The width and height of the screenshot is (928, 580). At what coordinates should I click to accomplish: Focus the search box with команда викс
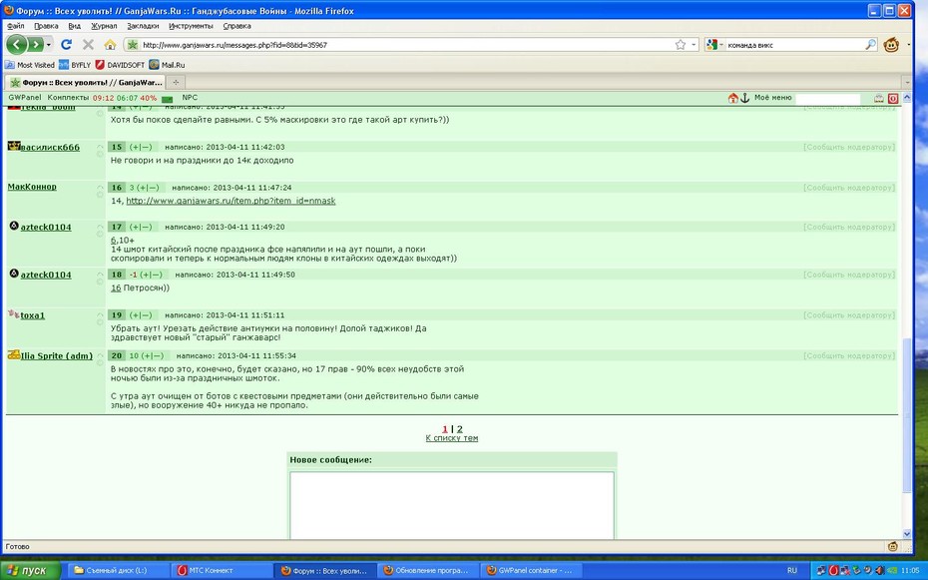[794, 45]
